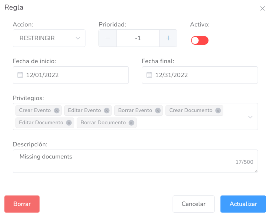Remove the Borrar Evento privilege tag

158,110
